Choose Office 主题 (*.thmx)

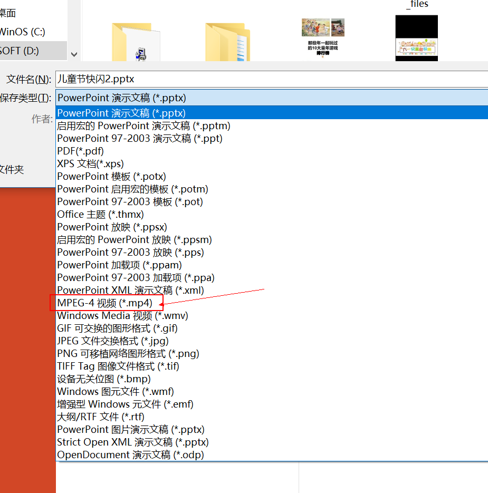click(x=272, y=214)
